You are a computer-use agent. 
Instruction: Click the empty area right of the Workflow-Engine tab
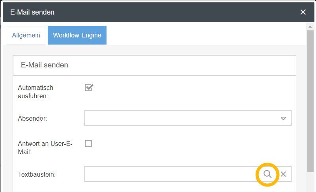205,35
